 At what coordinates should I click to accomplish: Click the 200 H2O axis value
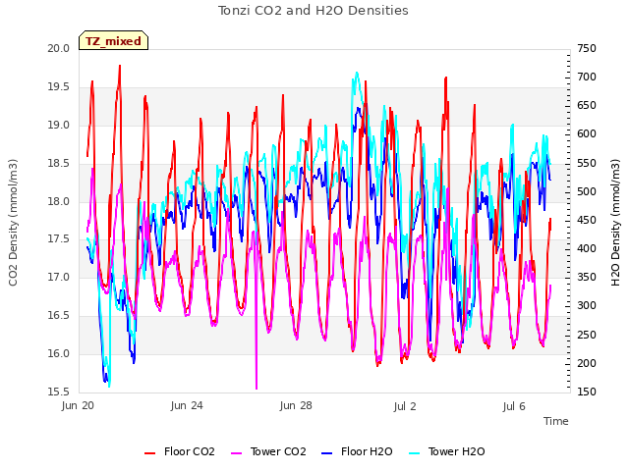587,363
